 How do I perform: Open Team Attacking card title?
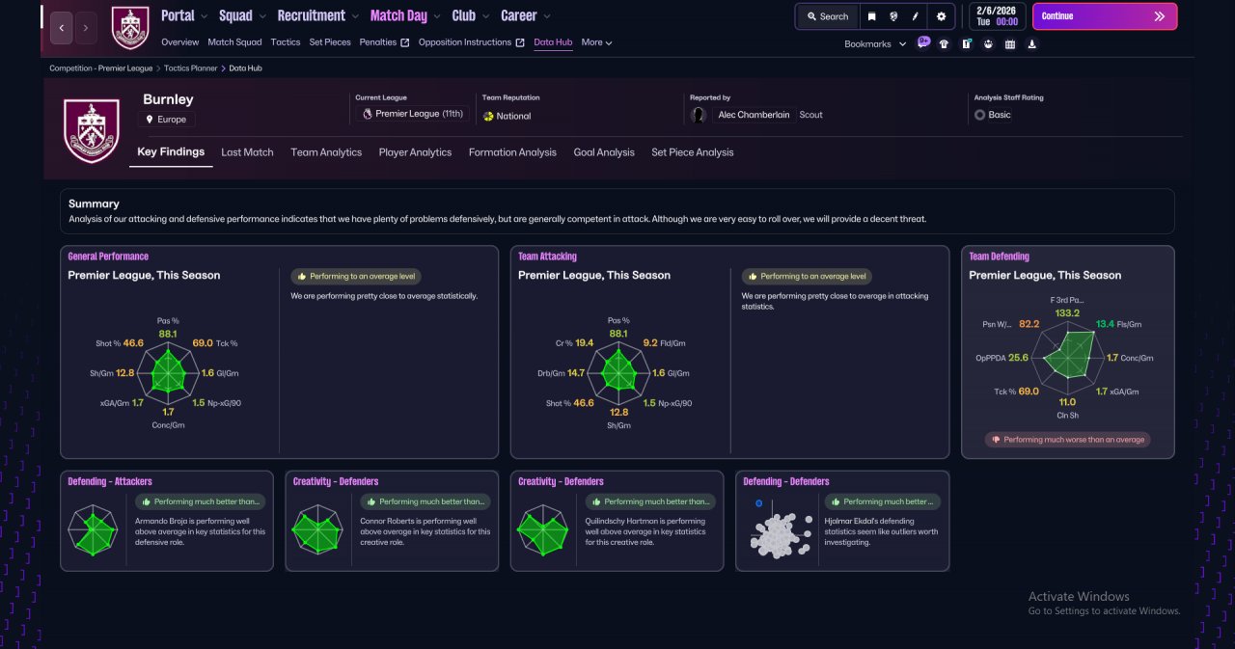(547, 257)
